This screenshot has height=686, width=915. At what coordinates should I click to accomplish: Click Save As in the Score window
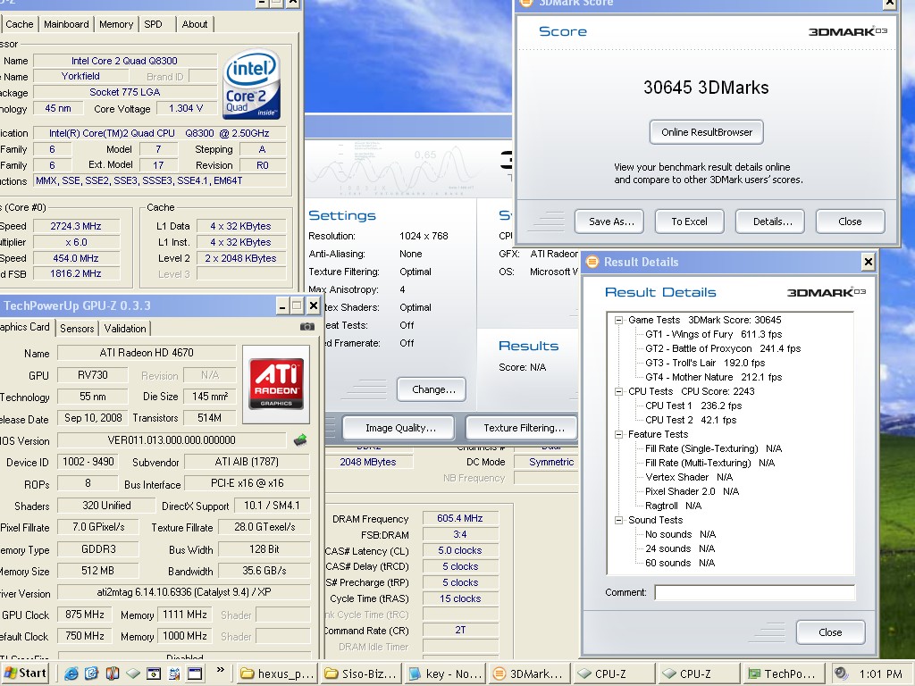click(x=609, y=222)
